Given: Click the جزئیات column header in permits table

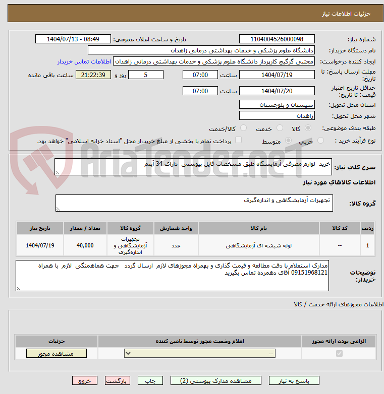Looking at the screenshot, I should coord(57,341).
